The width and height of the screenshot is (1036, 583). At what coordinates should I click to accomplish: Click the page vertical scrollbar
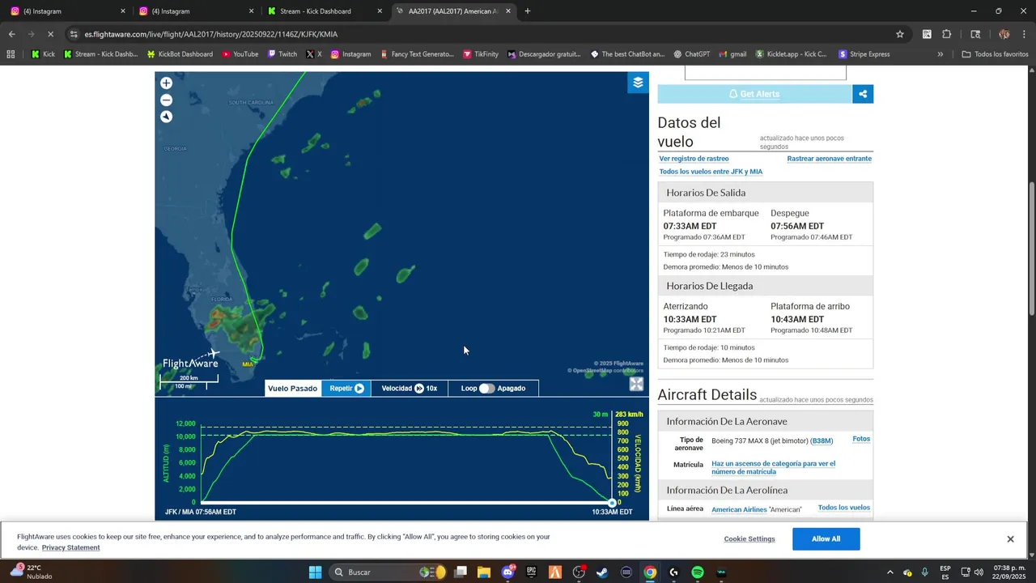1031,249
